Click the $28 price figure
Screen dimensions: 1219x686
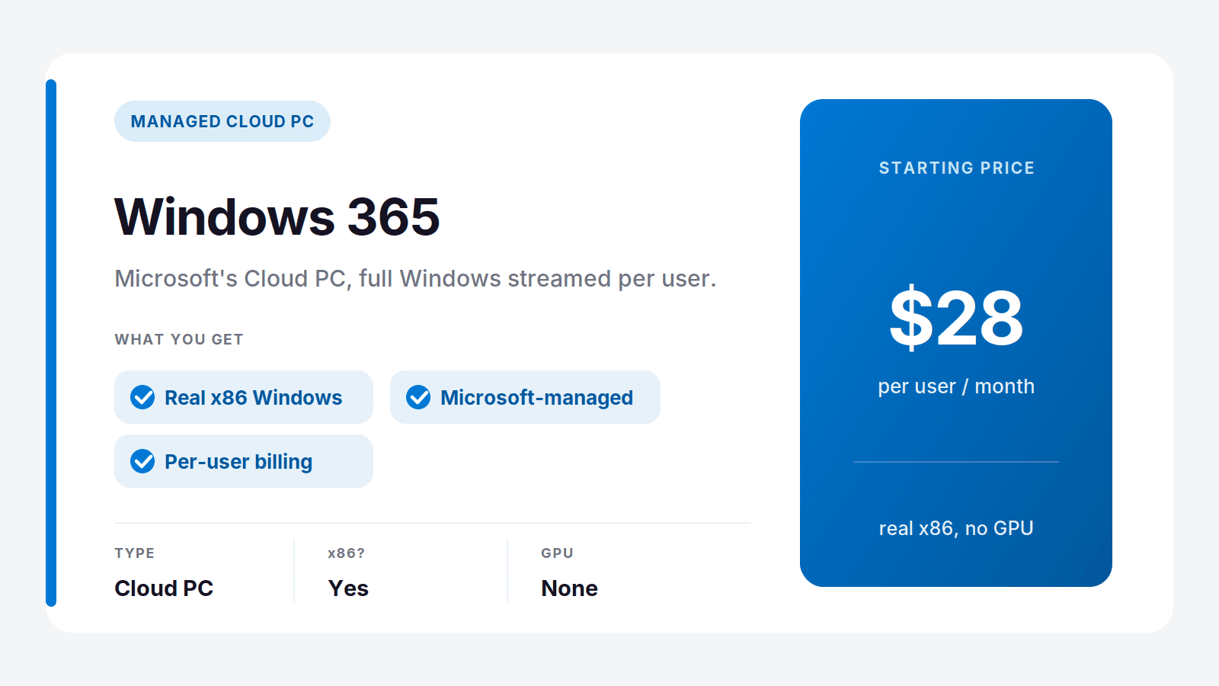(956, 318)
